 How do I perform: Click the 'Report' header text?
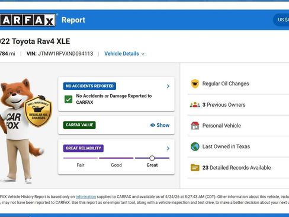pyautogui.click(x=73, y=20)
